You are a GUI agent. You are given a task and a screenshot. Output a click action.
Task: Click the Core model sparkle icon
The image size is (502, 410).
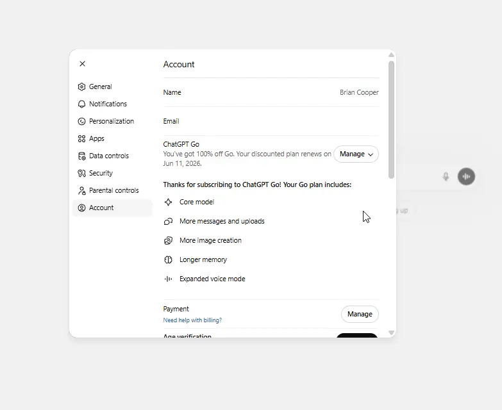[168, 202]
